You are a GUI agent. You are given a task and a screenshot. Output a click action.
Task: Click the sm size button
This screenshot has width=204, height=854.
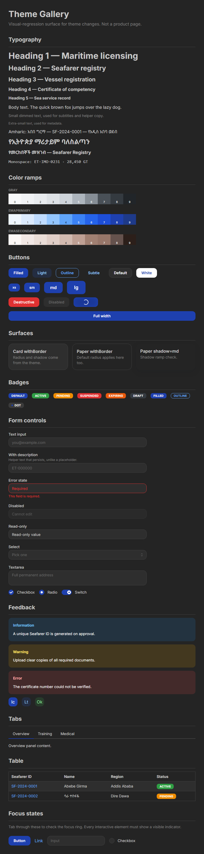[32, 288]
